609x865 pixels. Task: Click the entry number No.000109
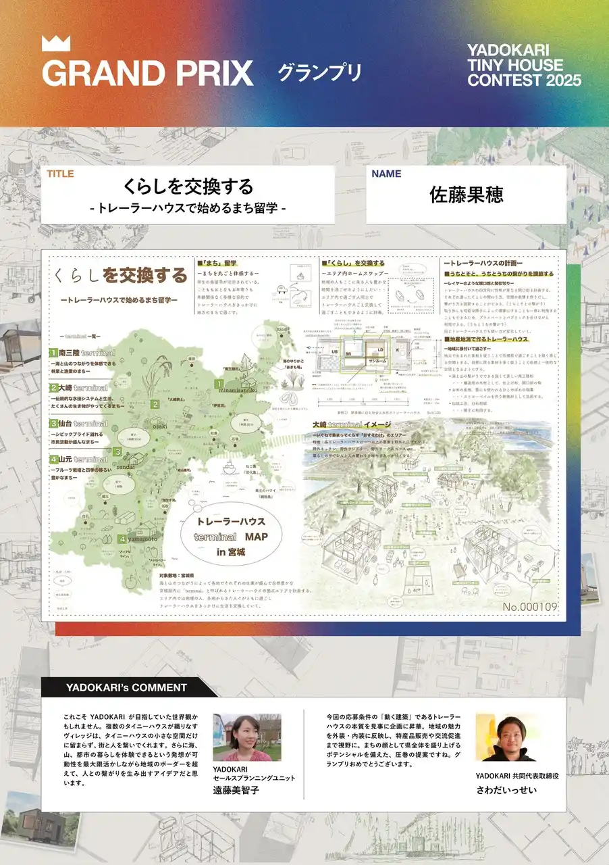pyautogui.click(x=530, y=607)
